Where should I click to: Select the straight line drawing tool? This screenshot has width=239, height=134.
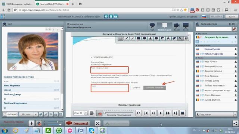(132, 38)
